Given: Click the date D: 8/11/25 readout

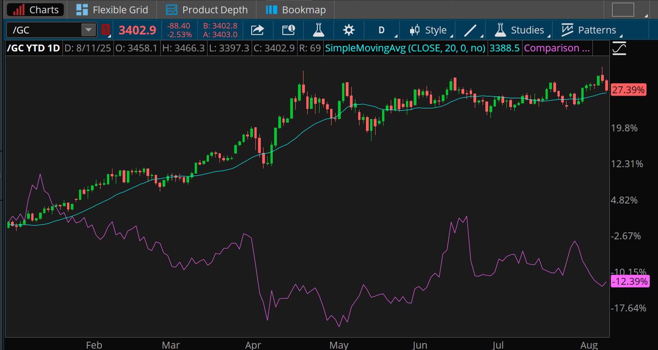Looking at the screenshot, I should point(88,48).
